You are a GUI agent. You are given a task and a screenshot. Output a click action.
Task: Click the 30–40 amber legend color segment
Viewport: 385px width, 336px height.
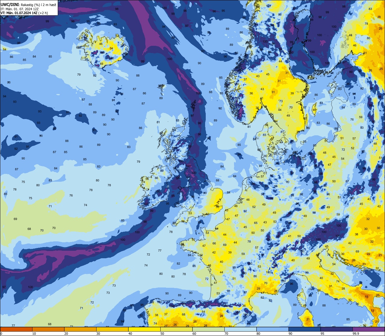point(112,329)
